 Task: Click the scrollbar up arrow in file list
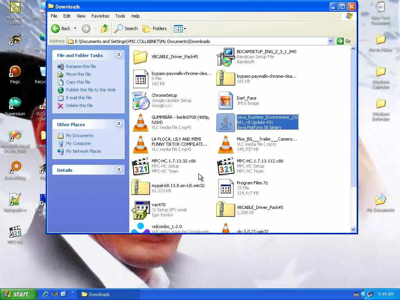click(353, 49)
